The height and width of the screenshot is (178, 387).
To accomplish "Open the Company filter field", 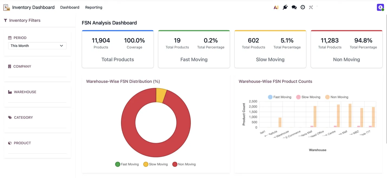I will pos(37,74).
